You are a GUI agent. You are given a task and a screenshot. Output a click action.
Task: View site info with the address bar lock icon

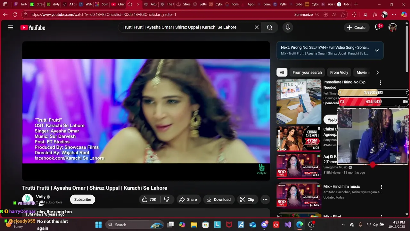26,14
